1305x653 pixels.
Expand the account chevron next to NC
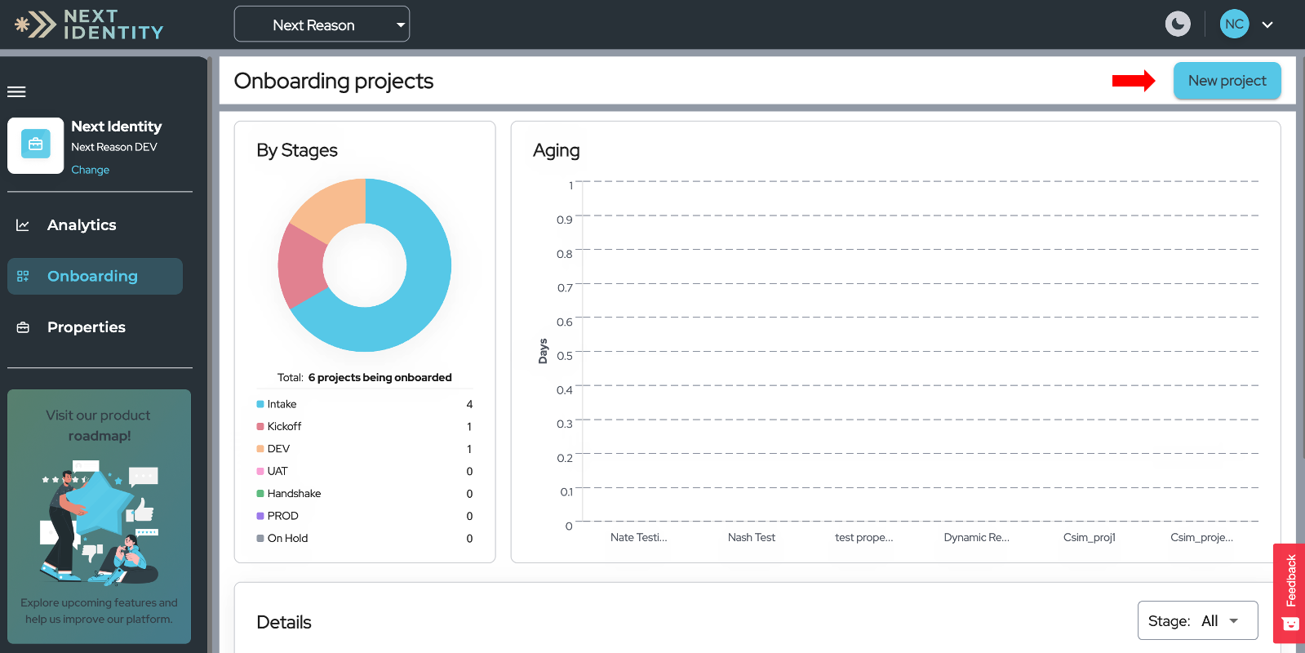(x=1267, y=24)
